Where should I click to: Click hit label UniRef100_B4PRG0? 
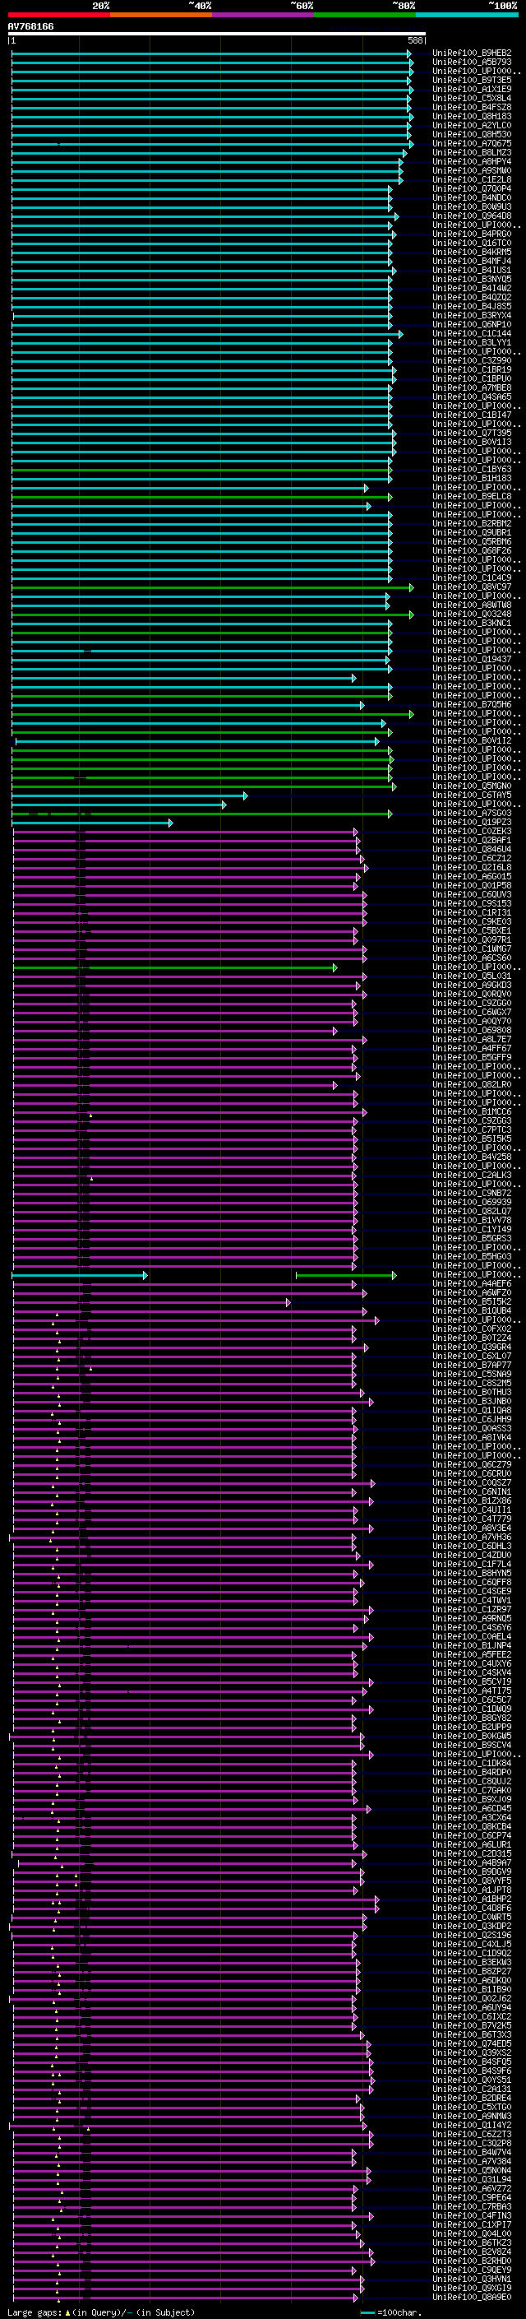point(471,234)
